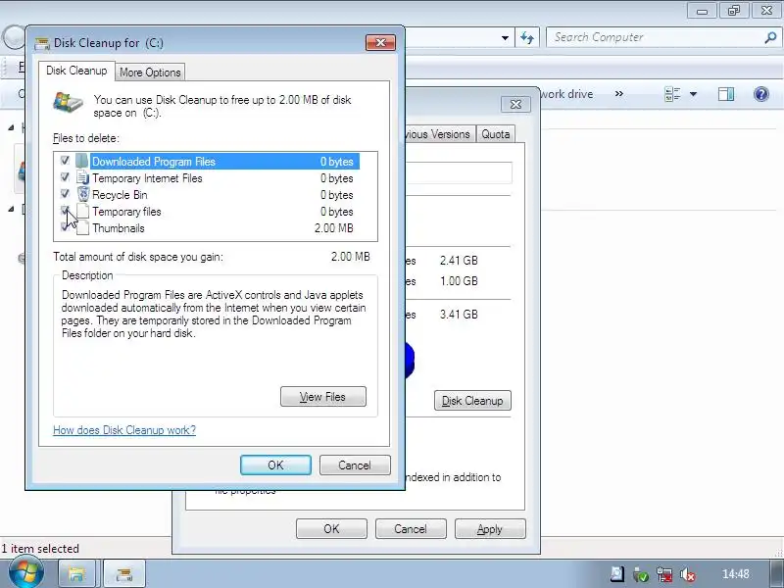Click OK in Disk Cleanup dialog
Image resolution: width=784 pixels, height=588 pixels.
point(275,465)
